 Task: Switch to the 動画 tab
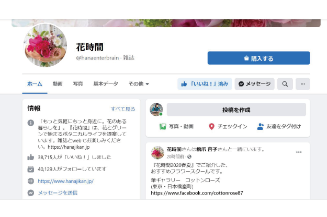pos(58,84)
